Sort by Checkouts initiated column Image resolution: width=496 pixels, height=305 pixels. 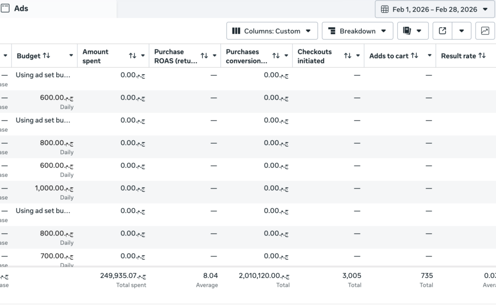[x=348, y=56]
